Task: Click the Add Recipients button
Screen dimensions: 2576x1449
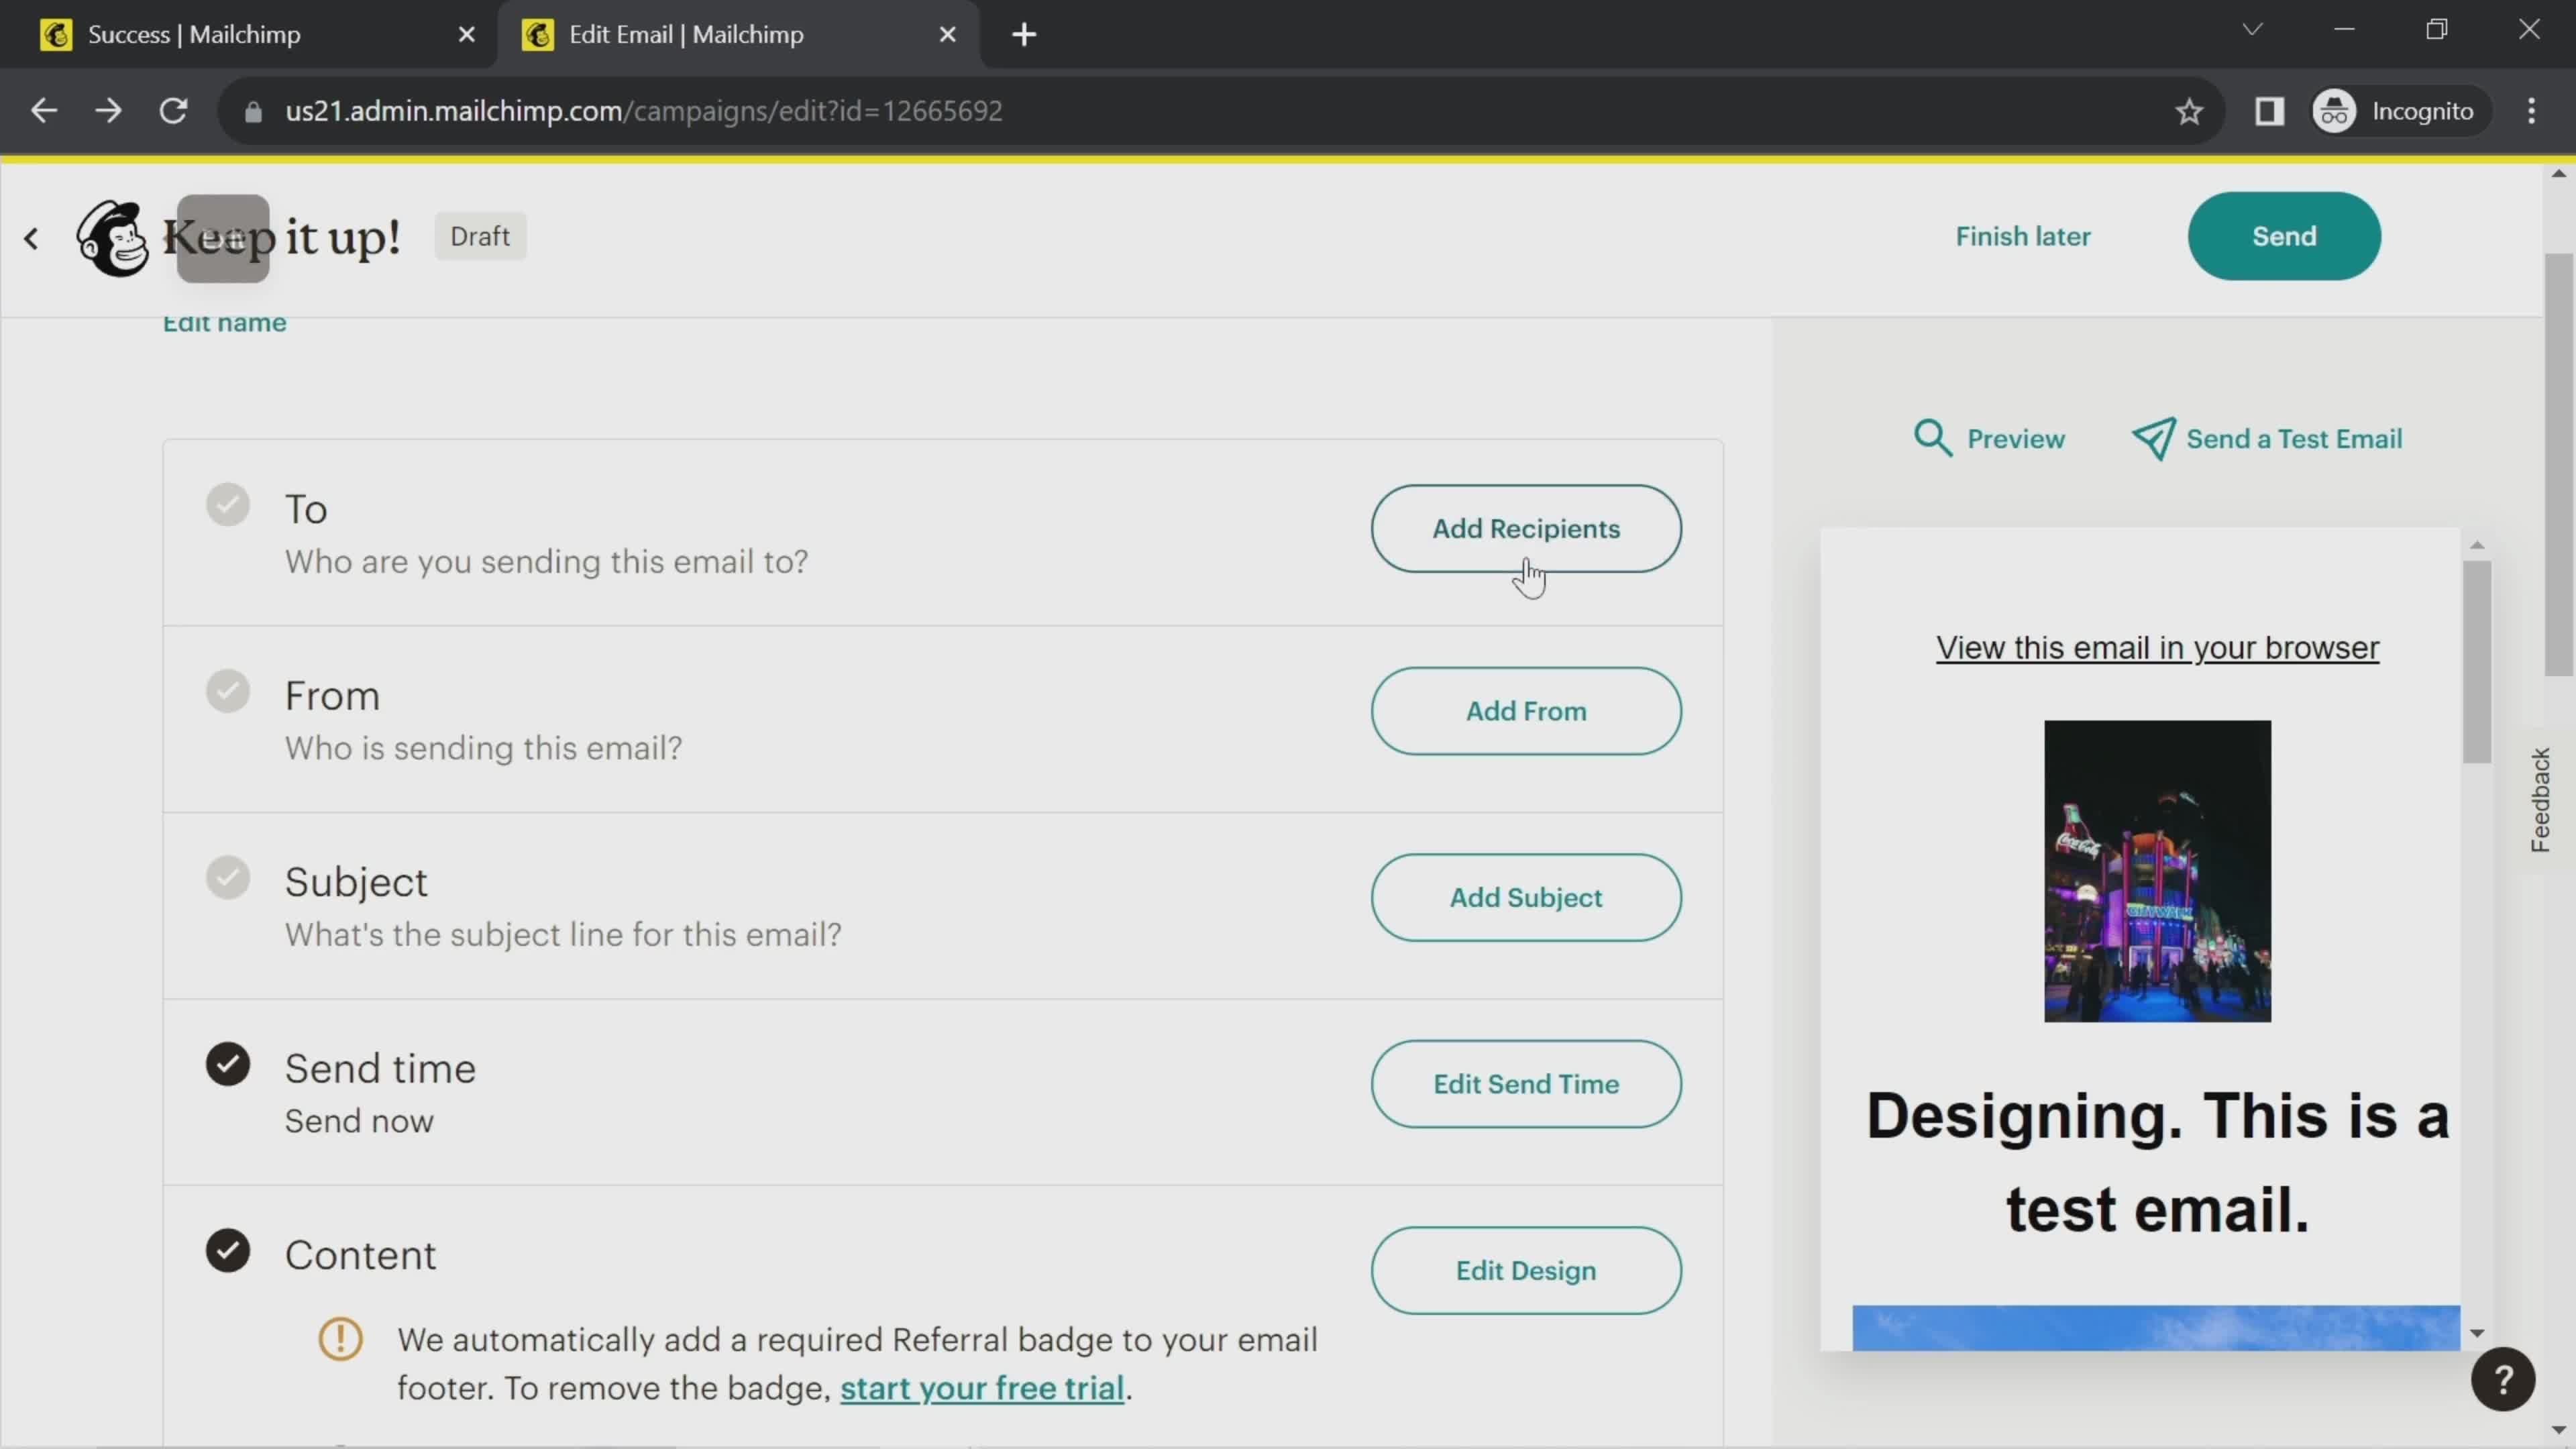Action: pyautogui.click(x=1525, y=527)
